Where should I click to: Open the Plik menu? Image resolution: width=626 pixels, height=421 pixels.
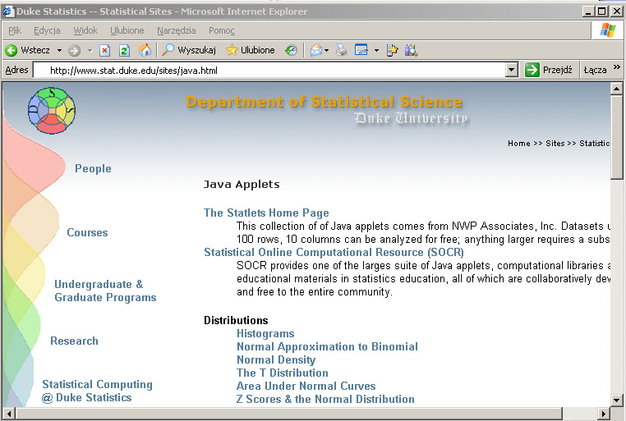(15, 30)
